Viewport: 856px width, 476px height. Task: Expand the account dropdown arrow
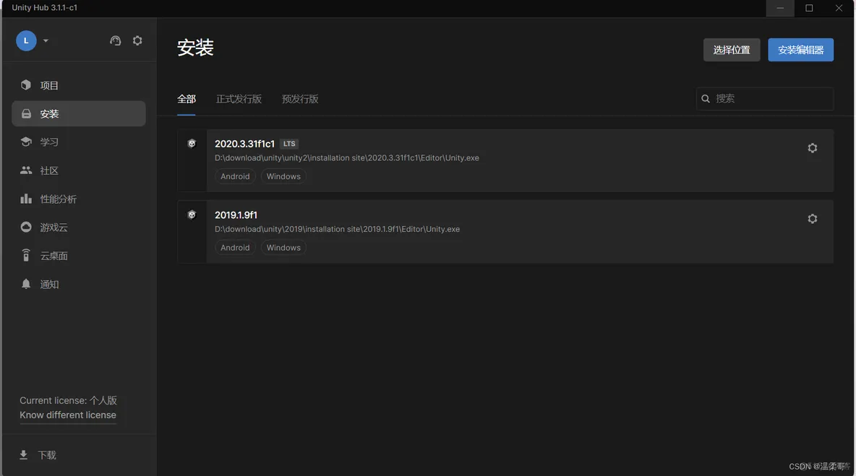coord(46,41)
